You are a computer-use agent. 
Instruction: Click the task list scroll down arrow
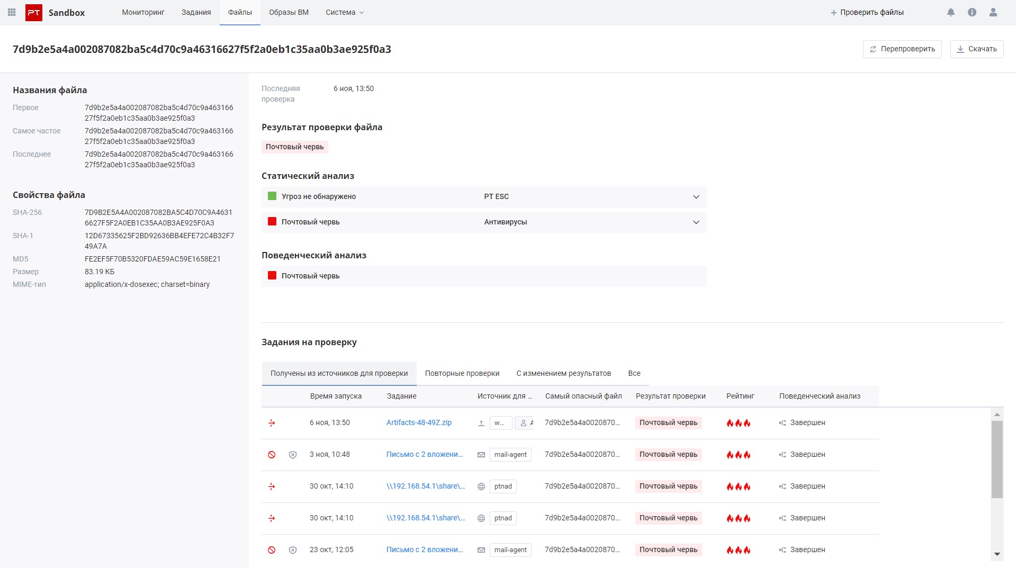(x=997, y=554)
